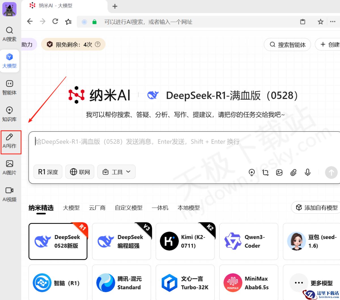Open AI写作 in the sidebar

pos(9,141)
